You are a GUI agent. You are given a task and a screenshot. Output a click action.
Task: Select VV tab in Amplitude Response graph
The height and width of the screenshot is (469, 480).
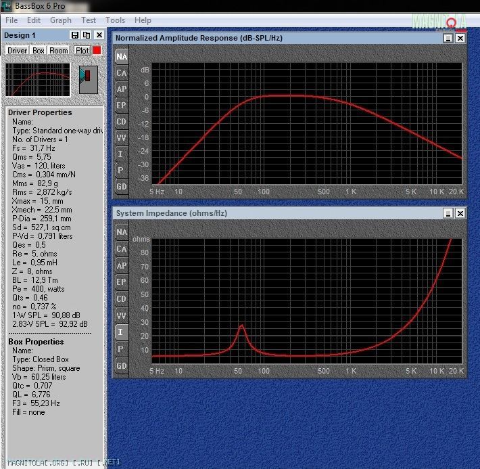pyautogui.click(x=122, y=138)
